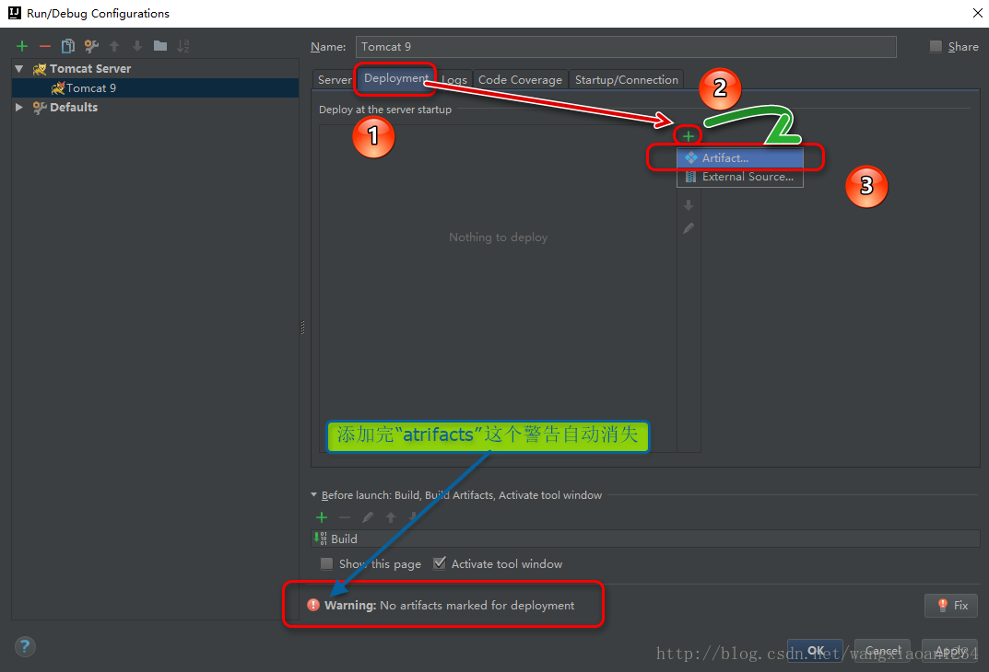This screenshot has width=989, height=672.
Task: Click the panel splitter handle dots
Action: tap(302, 328)
